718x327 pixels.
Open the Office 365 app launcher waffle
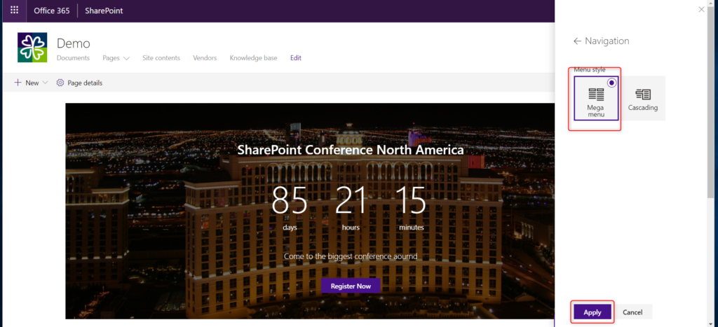click(14, 10)
